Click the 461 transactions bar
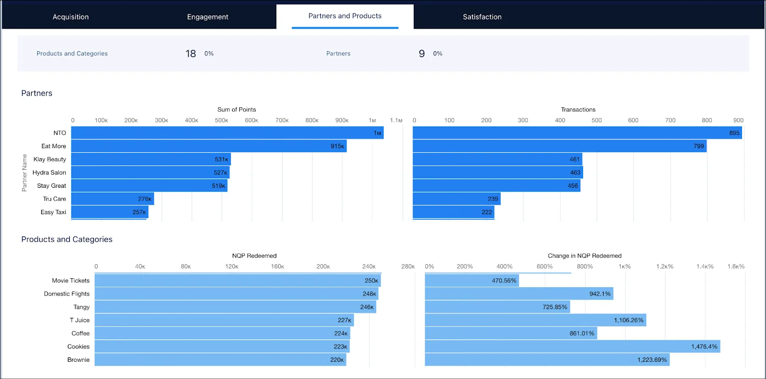 click(497, 159)
